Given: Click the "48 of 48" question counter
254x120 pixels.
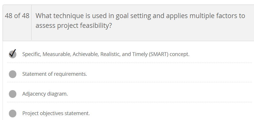Looking at the screenshot, I should tap(17, 16).
